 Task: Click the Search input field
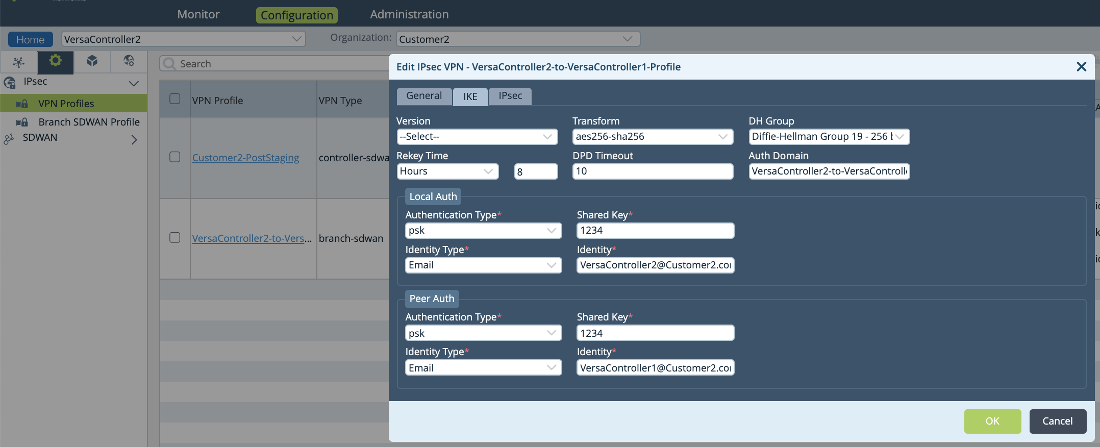pyautogui.click(x=276, y=64)
